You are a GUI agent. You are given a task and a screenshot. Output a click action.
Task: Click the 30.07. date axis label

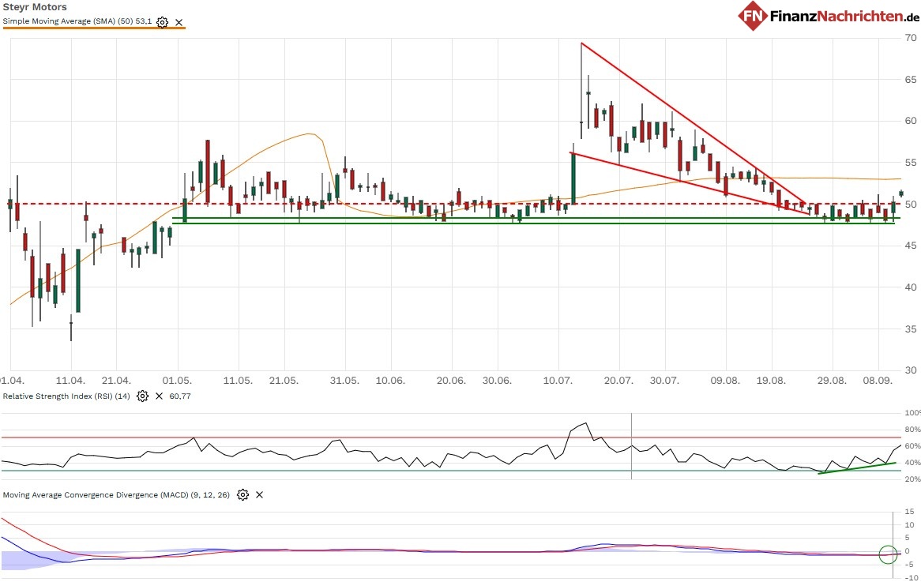664,380
